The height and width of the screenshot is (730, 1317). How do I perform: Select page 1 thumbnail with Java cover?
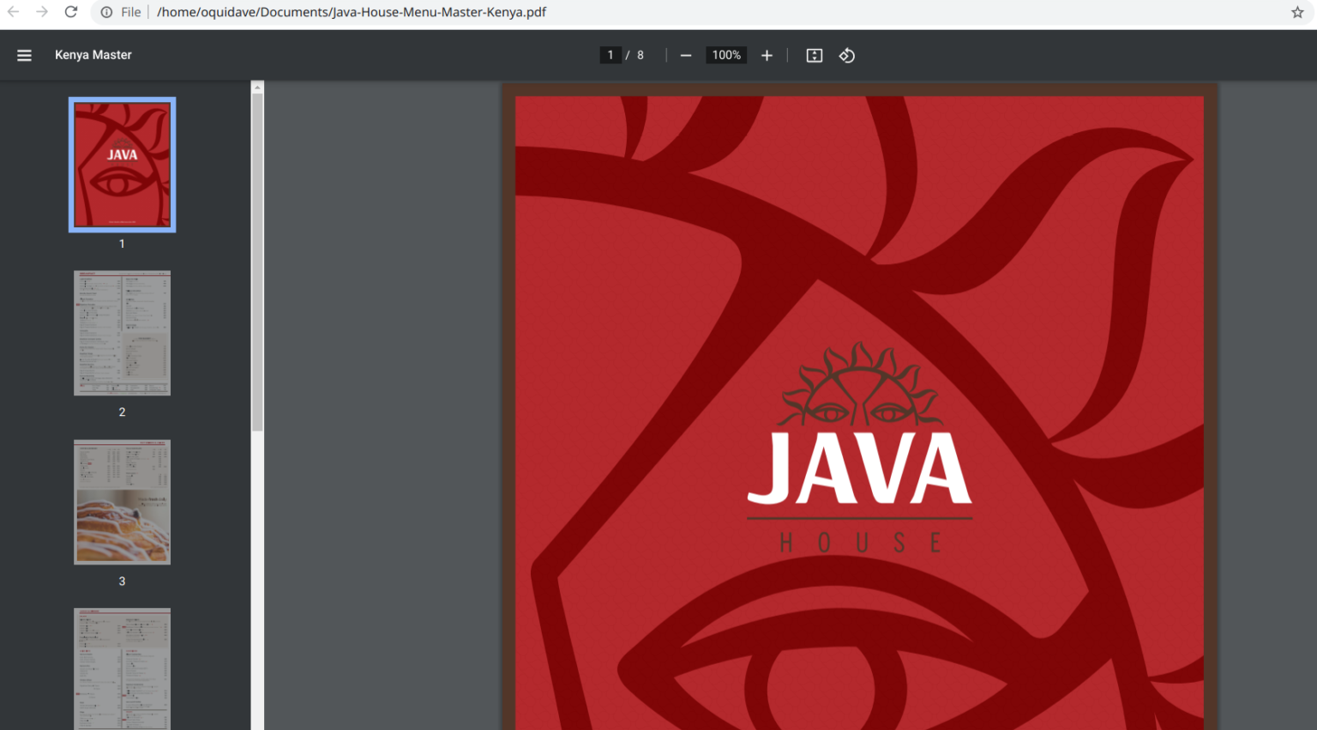(x=123, y=165)
